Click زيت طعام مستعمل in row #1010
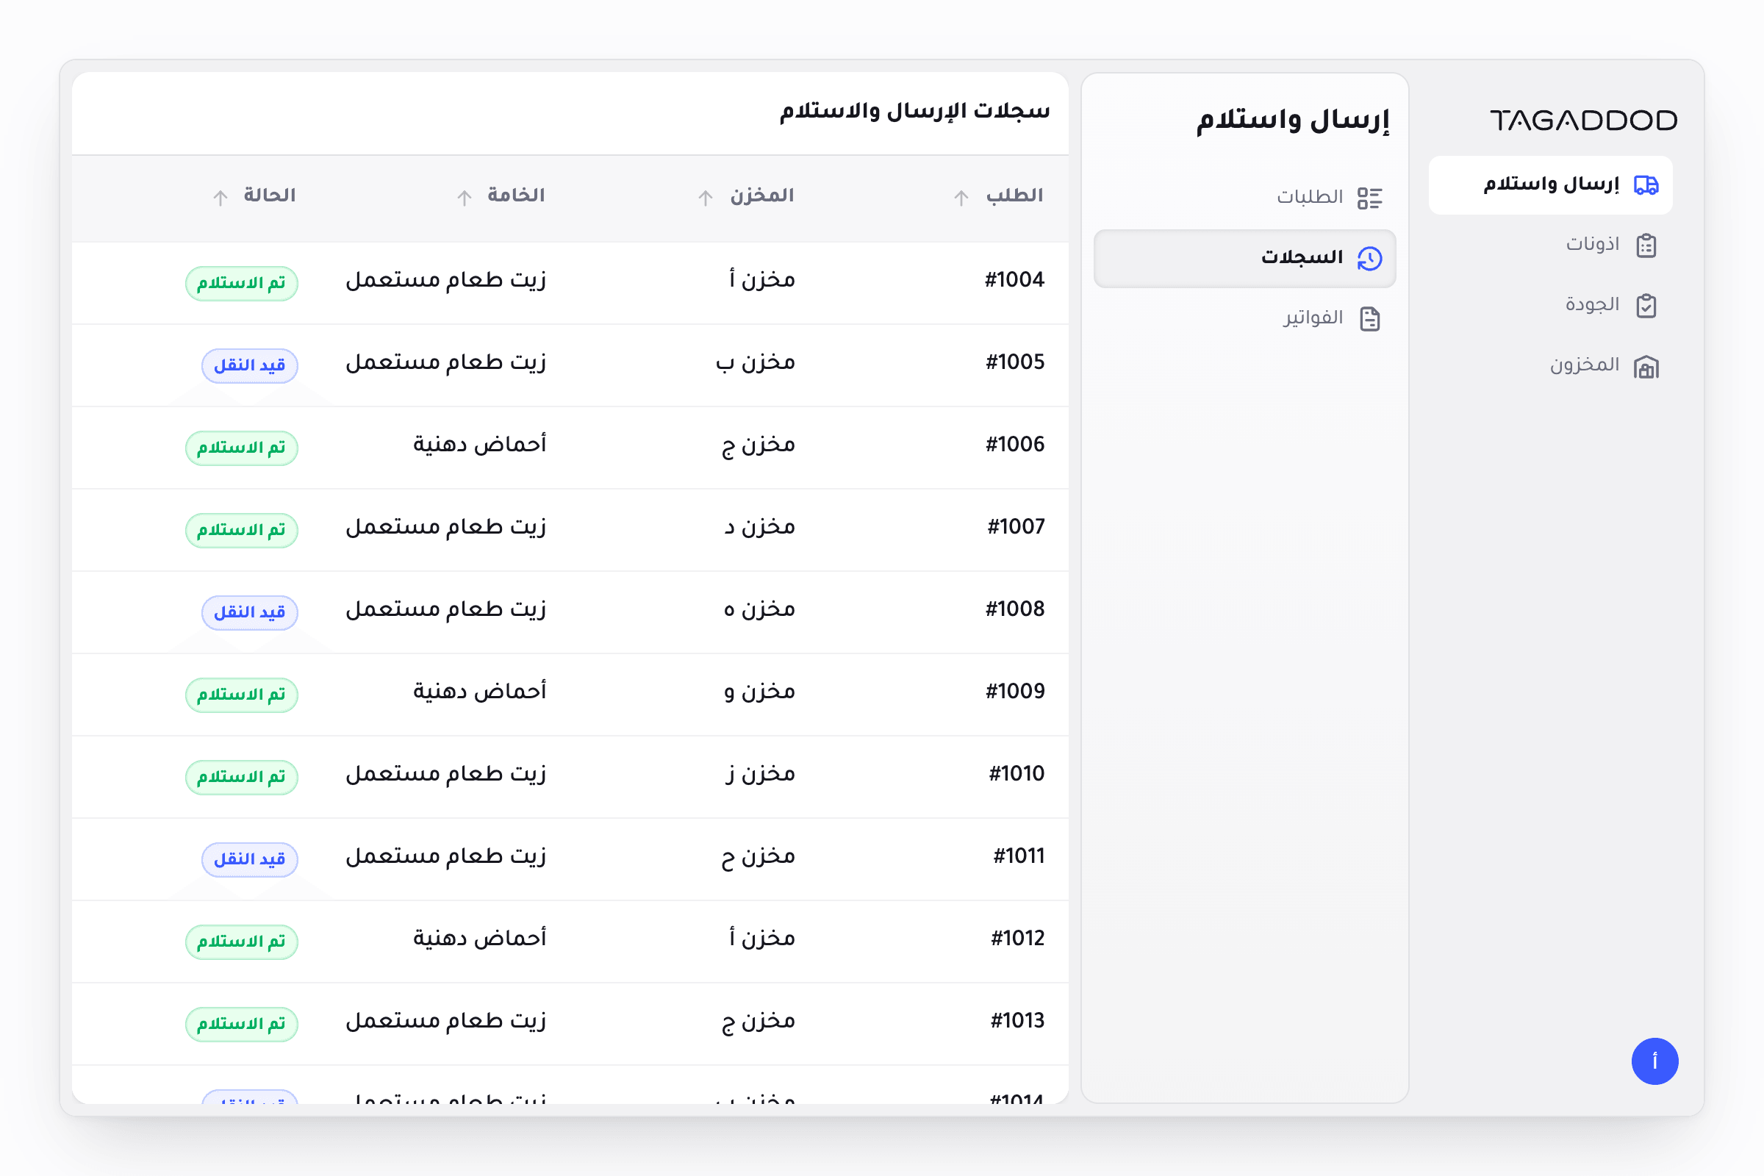The height and width of the screenshot is (1176, 1764). 446,774
